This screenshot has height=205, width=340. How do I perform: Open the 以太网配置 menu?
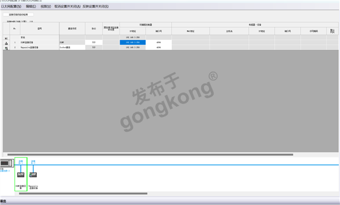(11, 6)
